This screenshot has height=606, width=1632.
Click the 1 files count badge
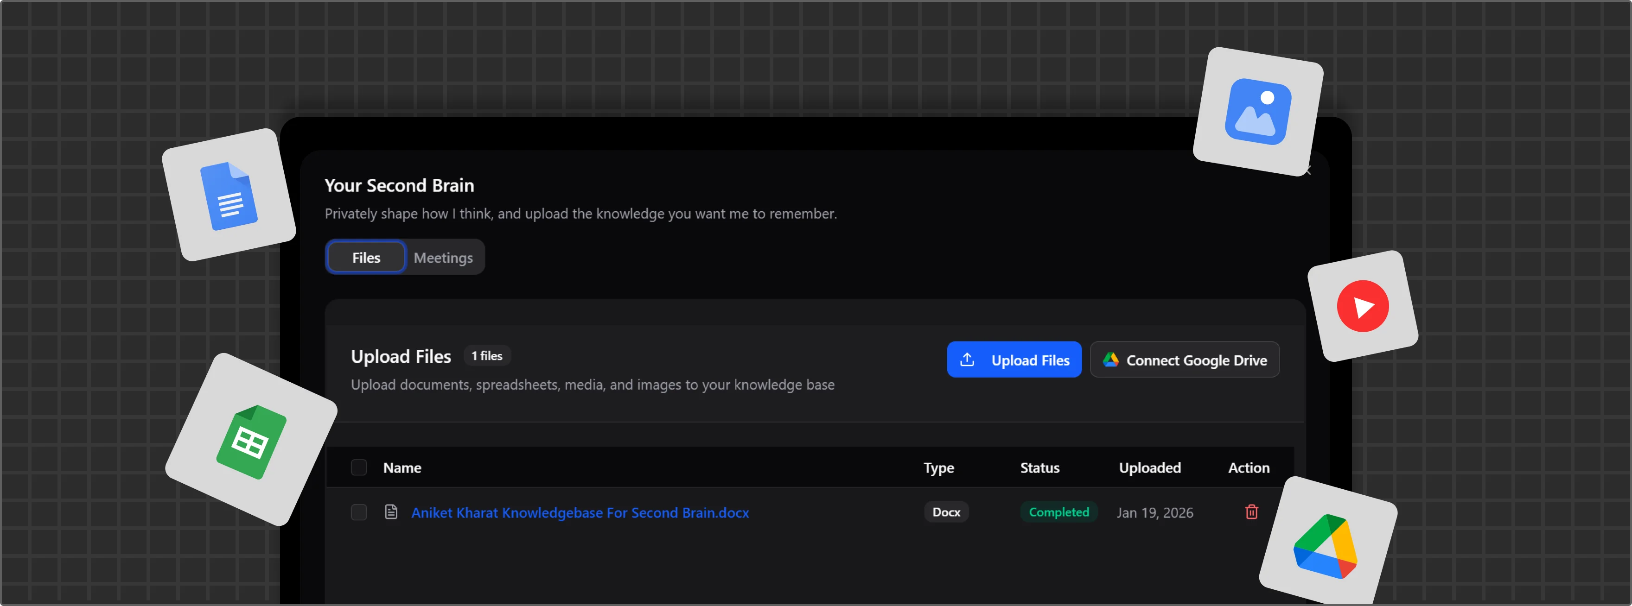(x=486, y=355)
